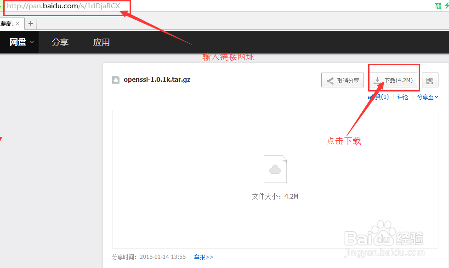Expand the 分享至 share dropdown
This screenshot has height=268, width=449.
(427, 97)
